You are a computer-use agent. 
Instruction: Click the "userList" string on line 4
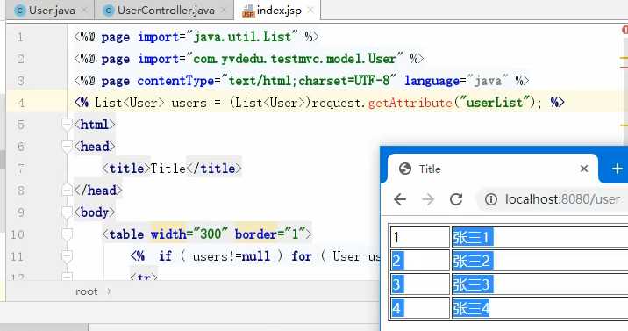496,103
